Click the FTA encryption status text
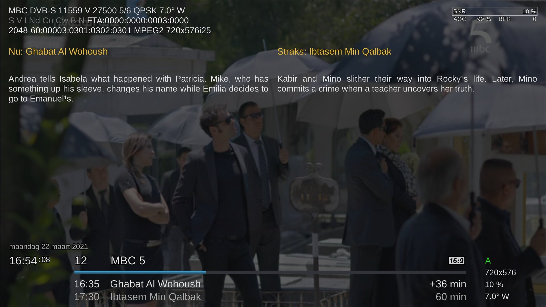The width and height of the screenshot is (546, 307). point(138,20)
